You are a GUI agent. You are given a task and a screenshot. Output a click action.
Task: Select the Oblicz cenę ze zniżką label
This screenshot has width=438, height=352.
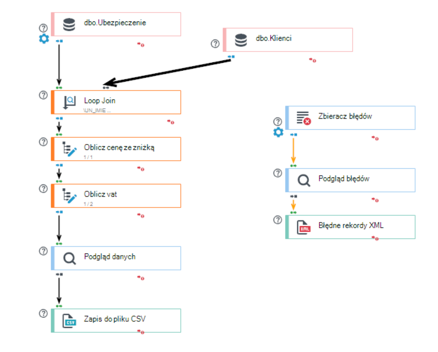(119, 148)
